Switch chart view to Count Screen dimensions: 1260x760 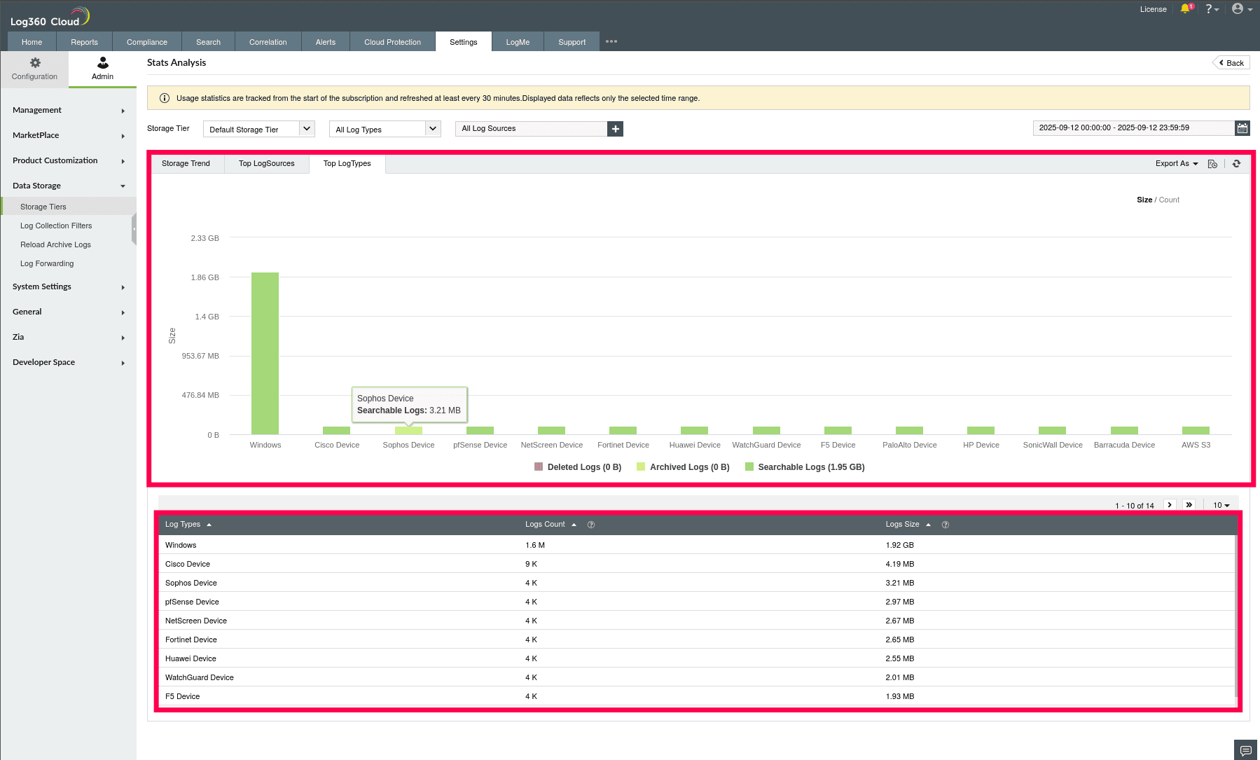coord(1169,200)
